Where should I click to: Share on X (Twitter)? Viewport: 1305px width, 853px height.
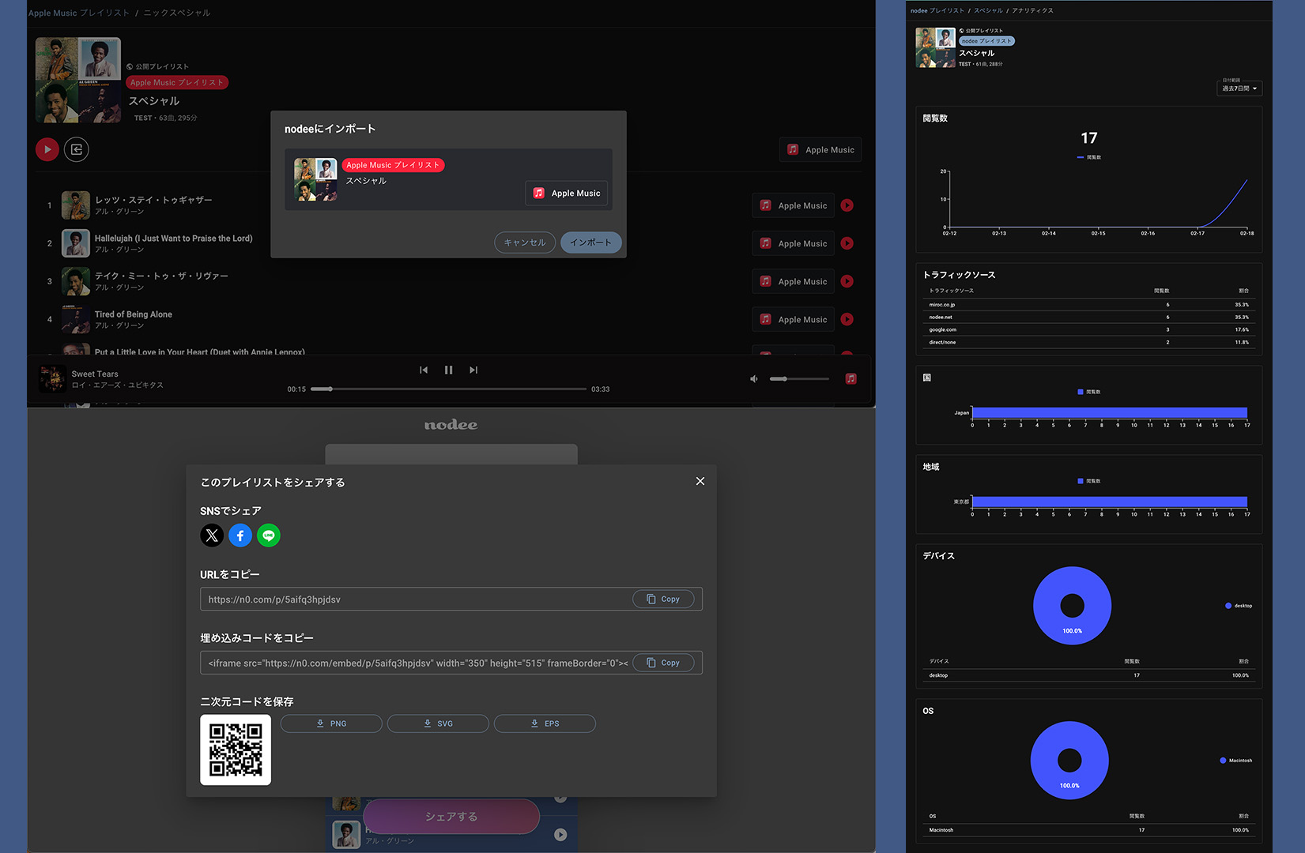click(x=212, y=535)
